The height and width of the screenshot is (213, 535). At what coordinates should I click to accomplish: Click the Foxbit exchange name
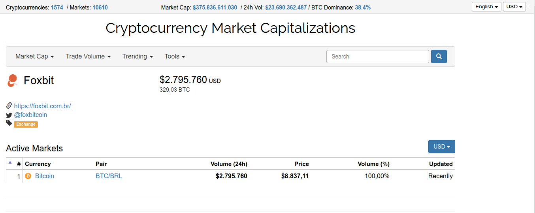tap(39, 81)
